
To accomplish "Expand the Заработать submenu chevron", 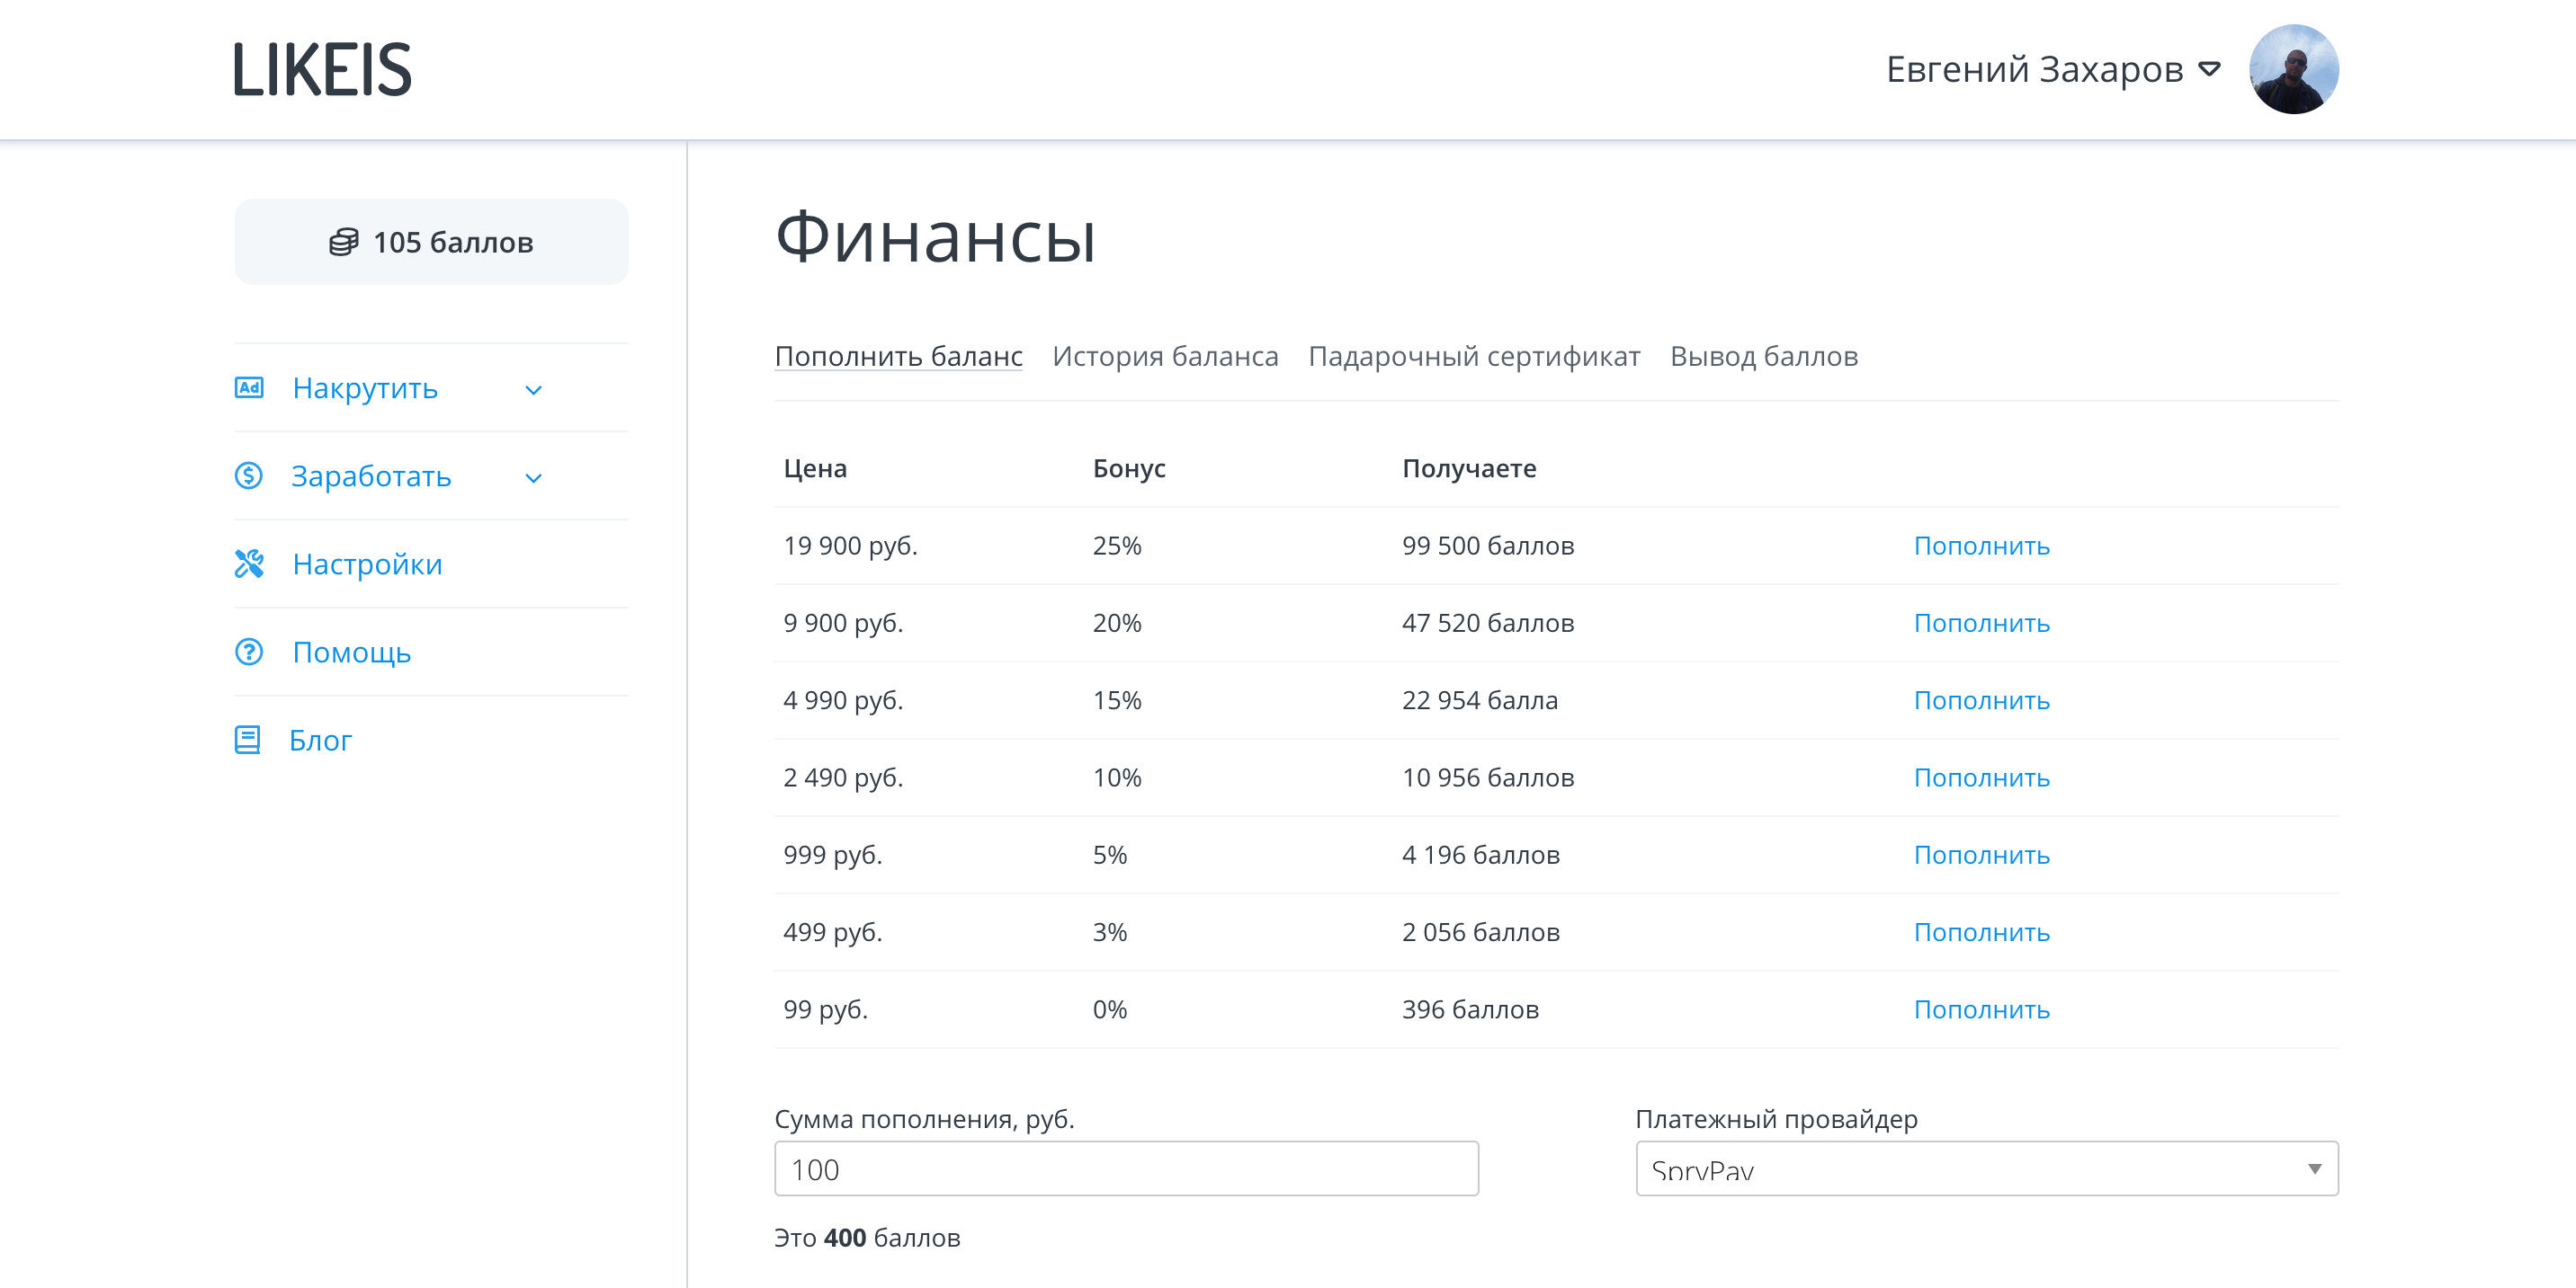I will tap(533, 477).
